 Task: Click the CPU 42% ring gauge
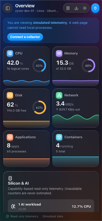point(39,65)
